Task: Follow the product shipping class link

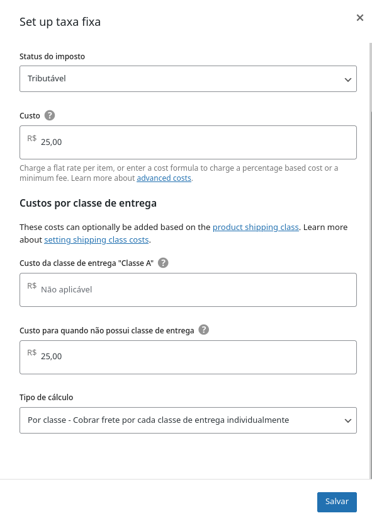Action: (x=256, y=227)
